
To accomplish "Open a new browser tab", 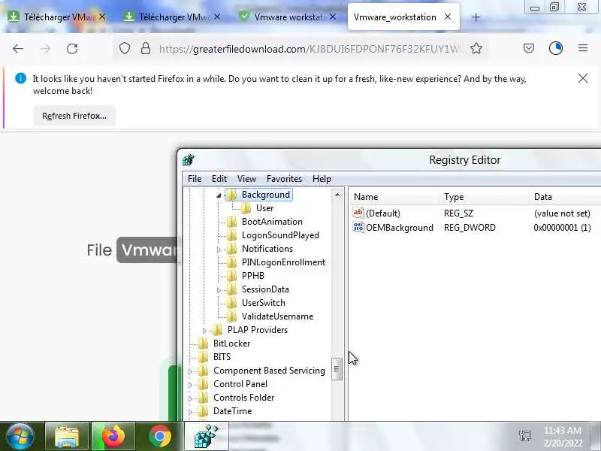I will pyautogui.click(x=476, y=17).
